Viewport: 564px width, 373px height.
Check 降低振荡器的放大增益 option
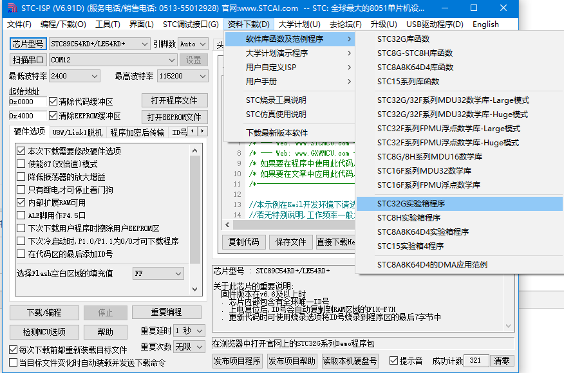pos(21,177)
